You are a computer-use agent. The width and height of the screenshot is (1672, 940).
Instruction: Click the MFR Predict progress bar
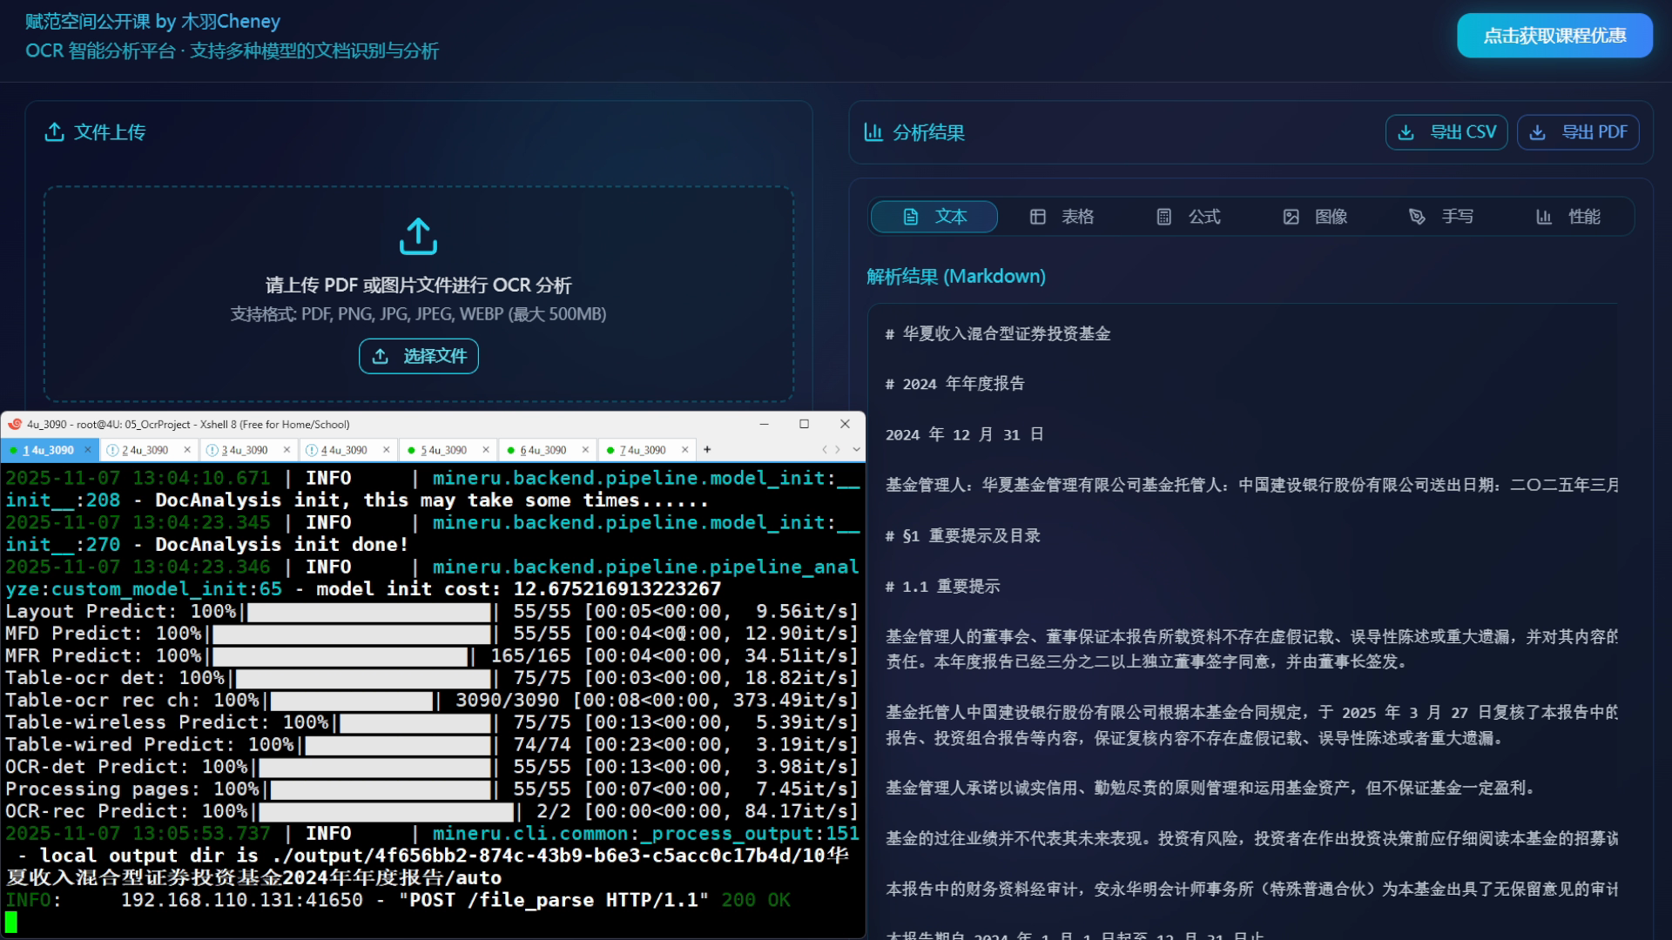point(340,656)
